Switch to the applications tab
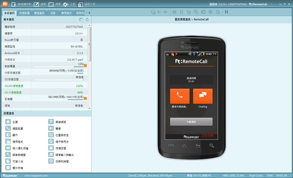 pyautogui.click(x=66, y=13)
